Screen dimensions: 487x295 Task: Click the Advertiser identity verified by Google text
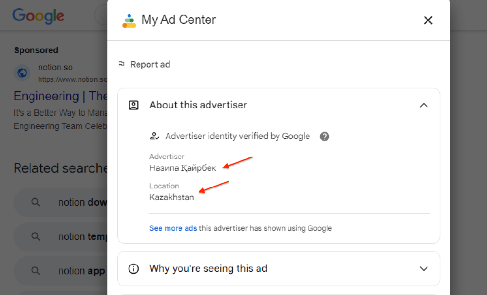click(x=238, y=136)
